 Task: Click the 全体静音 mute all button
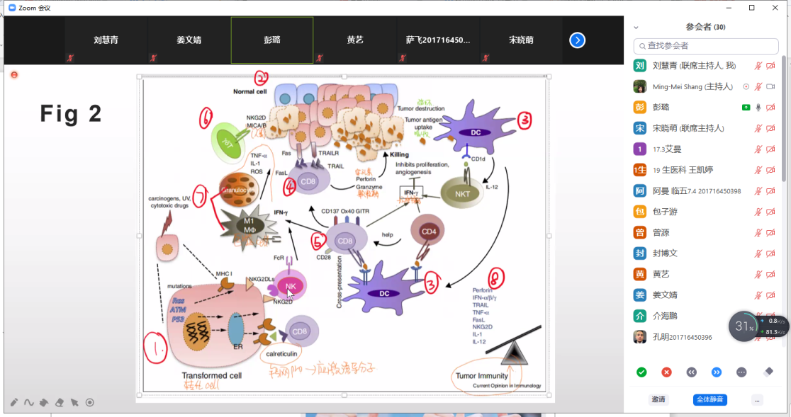pos(709,400)
